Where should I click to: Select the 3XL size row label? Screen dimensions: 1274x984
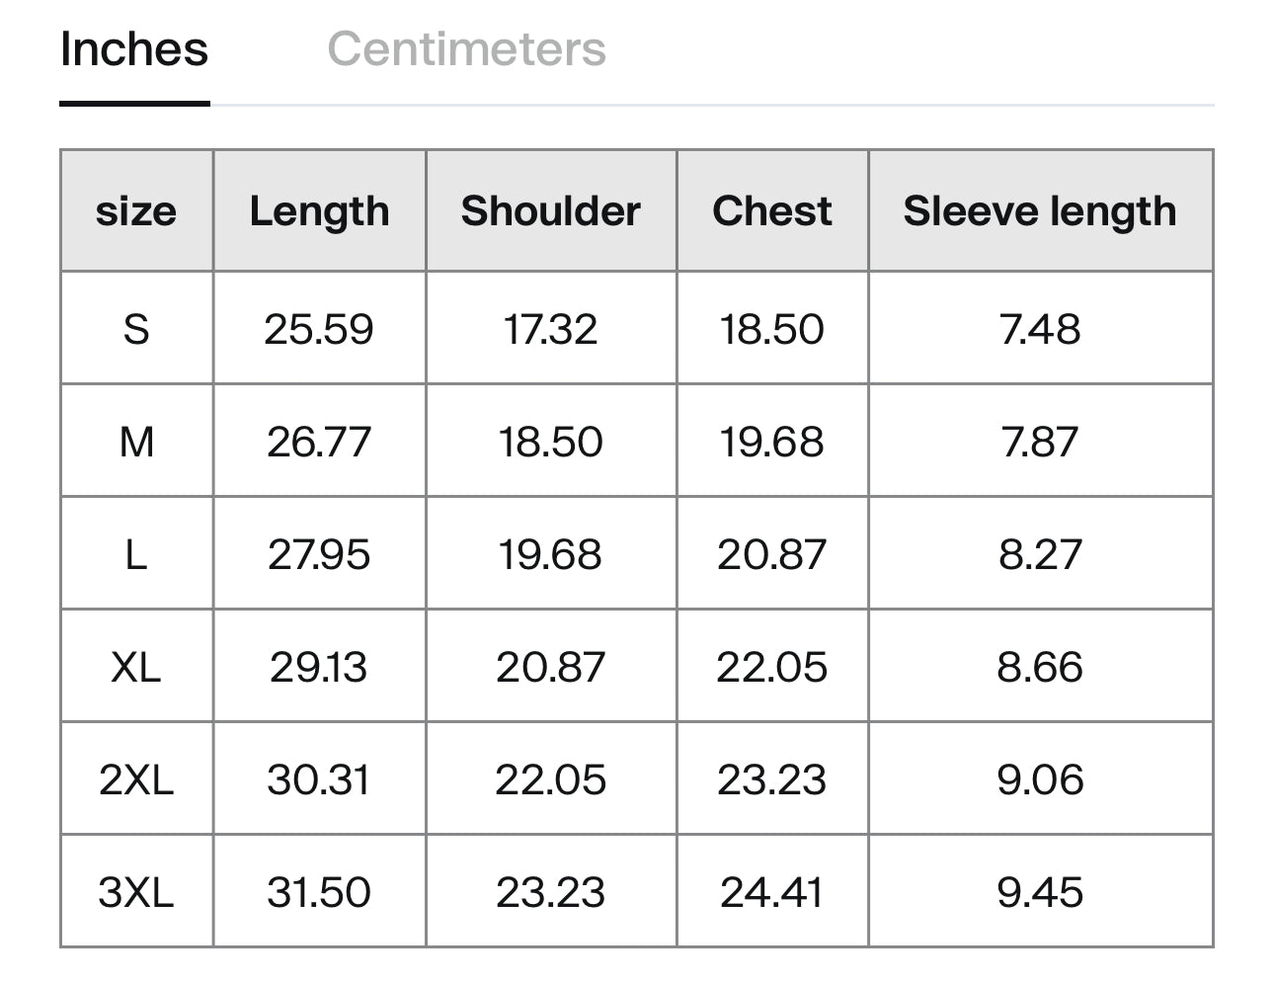click(136, 892)
